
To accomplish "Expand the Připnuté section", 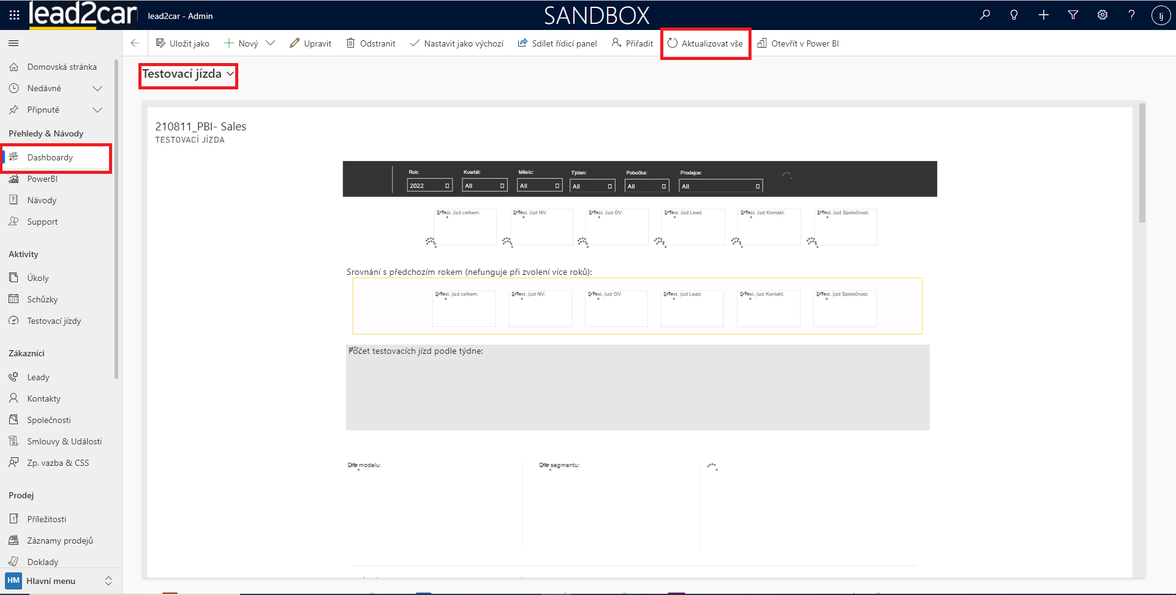I will 97,110.
